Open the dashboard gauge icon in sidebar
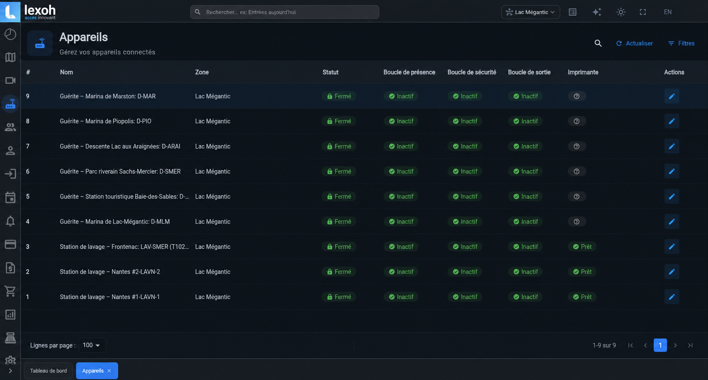The image size is (708, 380). (x=10, y=34)
